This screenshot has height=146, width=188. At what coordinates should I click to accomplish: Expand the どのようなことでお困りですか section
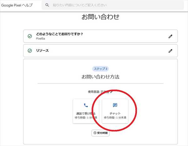coord(101,36)
